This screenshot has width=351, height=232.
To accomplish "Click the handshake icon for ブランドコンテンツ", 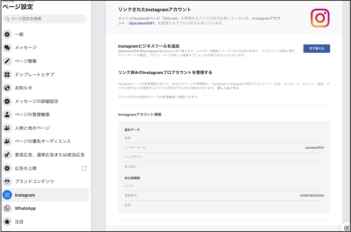I will 7,181.
